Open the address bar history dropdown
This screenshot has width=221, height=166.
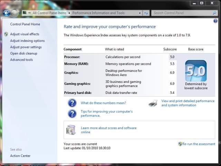(140, 13)
